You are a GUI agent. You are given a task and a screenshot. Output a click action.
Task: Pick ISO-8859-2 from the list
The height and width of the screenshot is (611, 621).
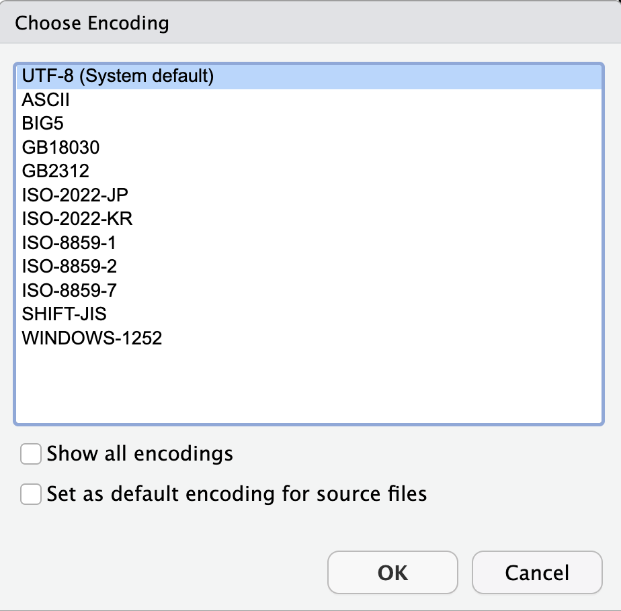309,267
